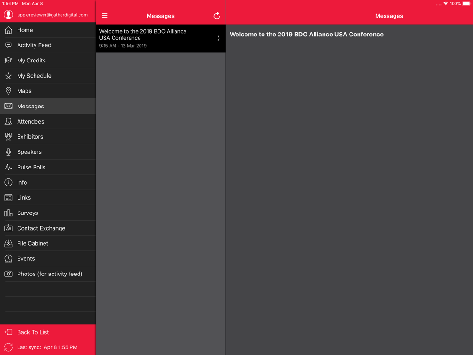Image resolution: width=473 pixels, height=355 pixels.
Task: Tap Last sync: Apr 8 1:55 PM
Action: tap(47, 347)
